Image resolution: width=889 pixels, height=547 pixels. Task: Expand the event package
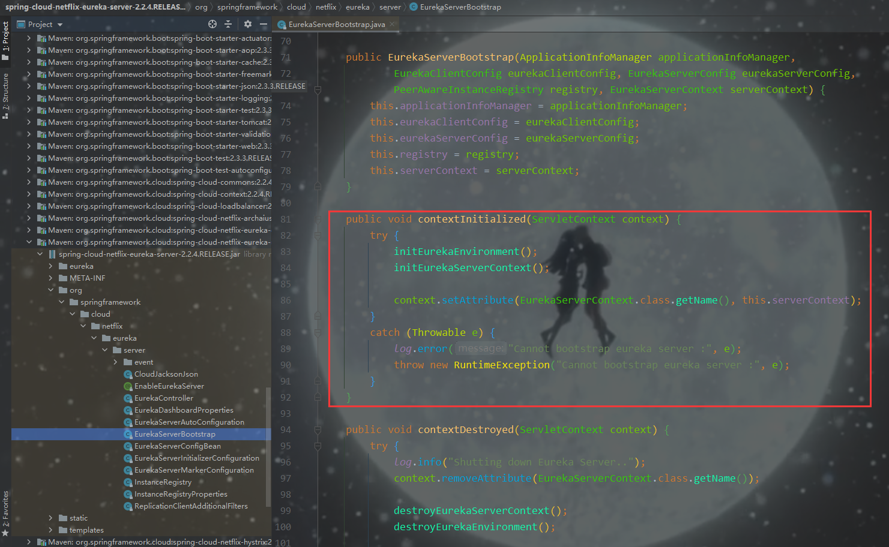(115, 362)
